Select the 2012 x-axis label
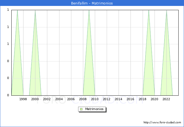Screen dimensions: 184x127 [107, 99]
